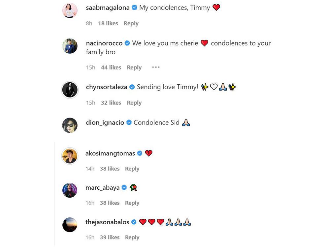This screenshot has width=330, height=247.
Task: Click verified badge beside saabmagalona
Action: click(134, 8)
